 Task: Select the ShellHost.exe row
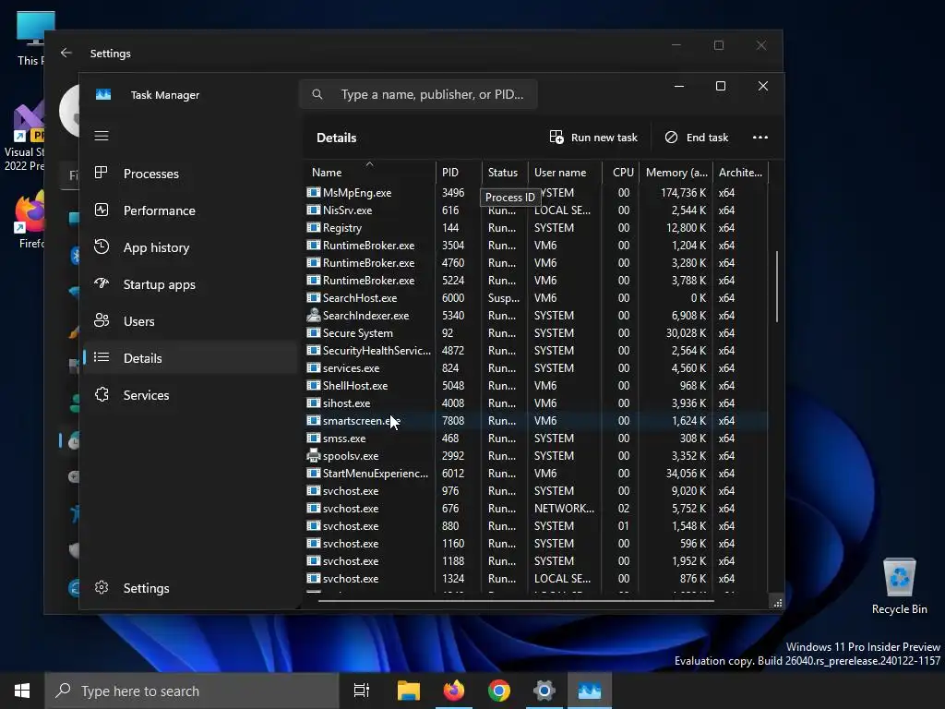536,385
